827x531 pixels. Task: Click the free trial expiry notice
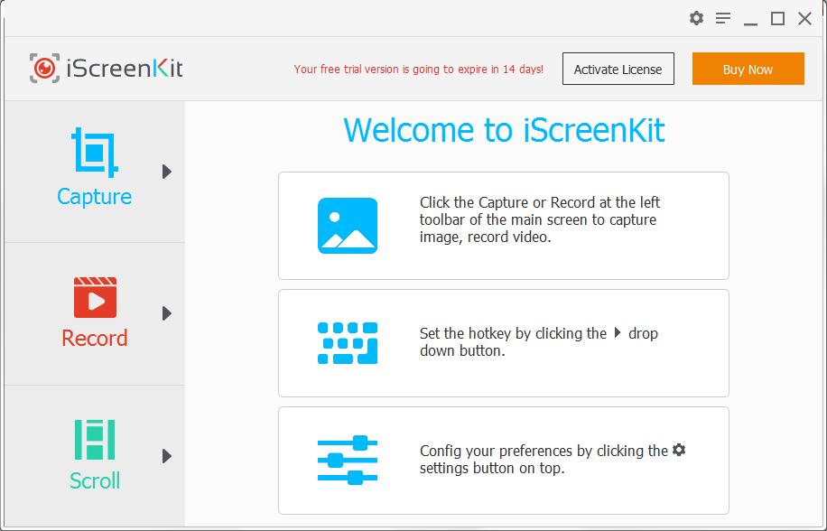coord(419,69)
